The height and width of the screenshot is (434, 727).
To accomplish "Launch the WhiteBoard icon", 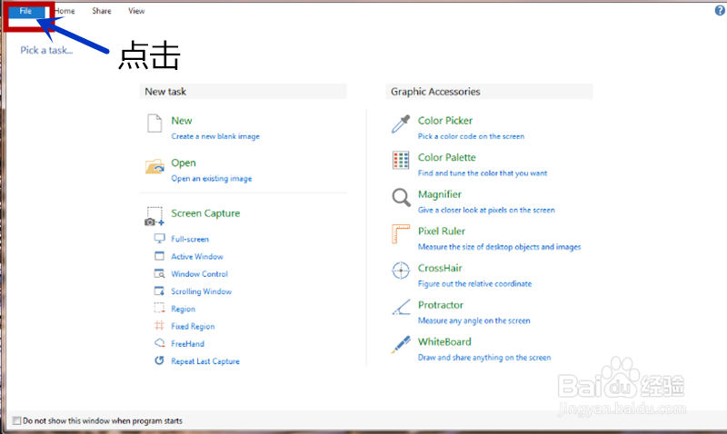I will point(401,346).
